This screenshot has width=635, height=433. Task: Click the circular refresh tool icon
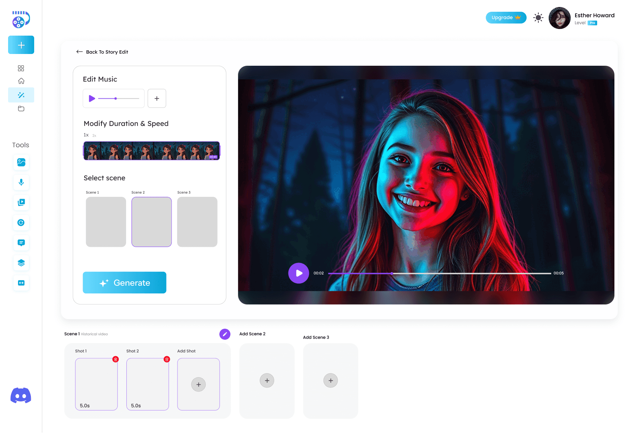point(21,223)
